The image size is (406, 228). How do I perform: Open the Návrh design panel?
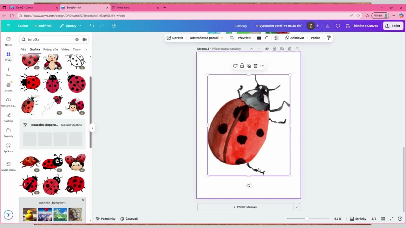[9, 41]
